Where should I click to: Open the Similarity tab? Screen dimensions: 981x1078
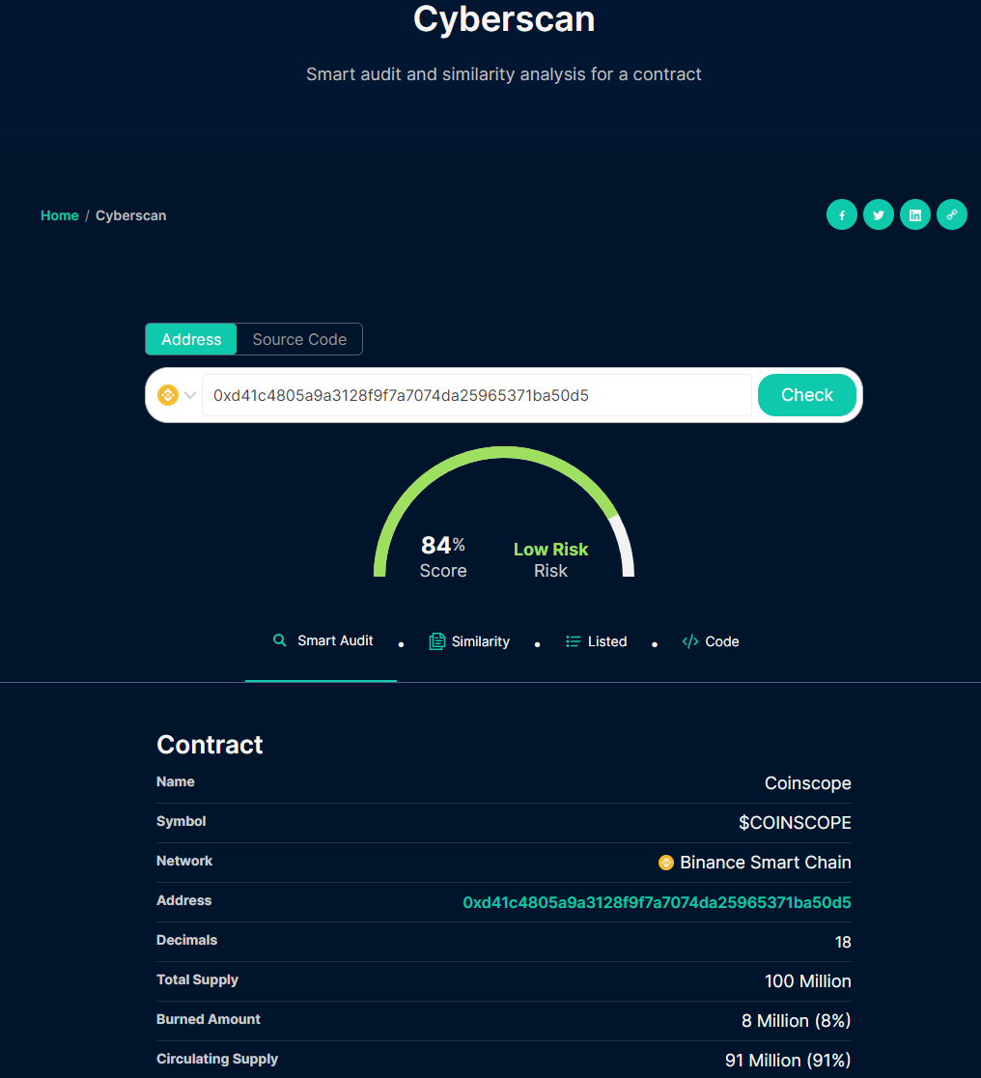click(480, 641)
